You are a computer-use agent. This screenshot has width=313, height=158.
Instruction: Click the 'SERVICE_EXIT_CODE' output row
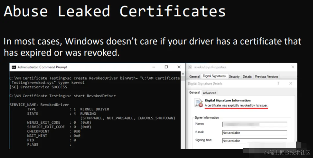coord(59,127)
